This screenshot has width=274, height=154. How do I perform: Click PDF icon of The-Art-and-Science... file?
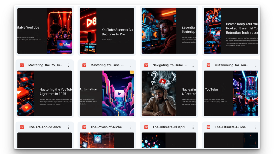coord(22,127)
